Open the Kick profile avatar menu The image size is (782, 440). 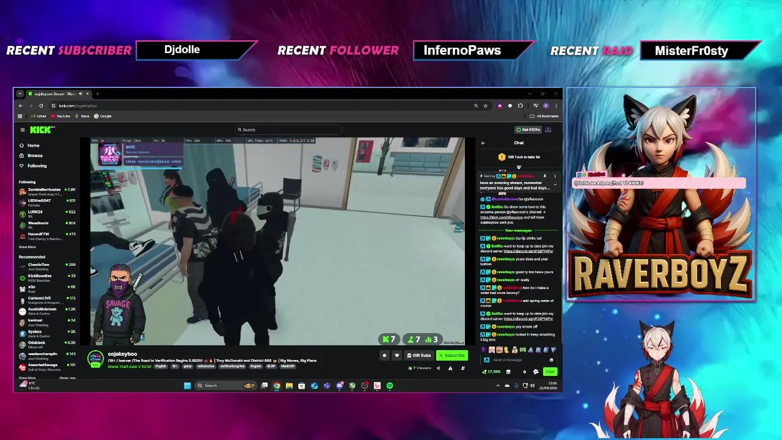[548, 130]
